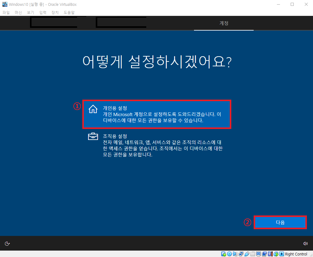Close the VirtualBox window
This screenshot has width=313, height=257.
pyautogui.click(x=306, y=4)
